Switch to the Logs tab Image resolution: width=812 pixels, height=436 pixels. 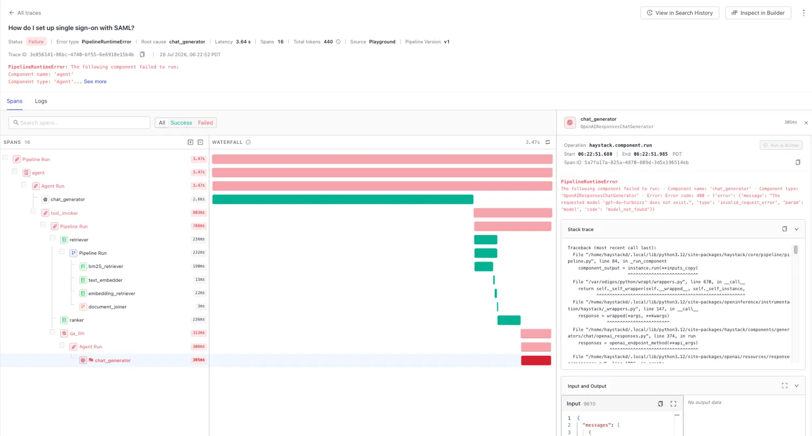(41, 101)
